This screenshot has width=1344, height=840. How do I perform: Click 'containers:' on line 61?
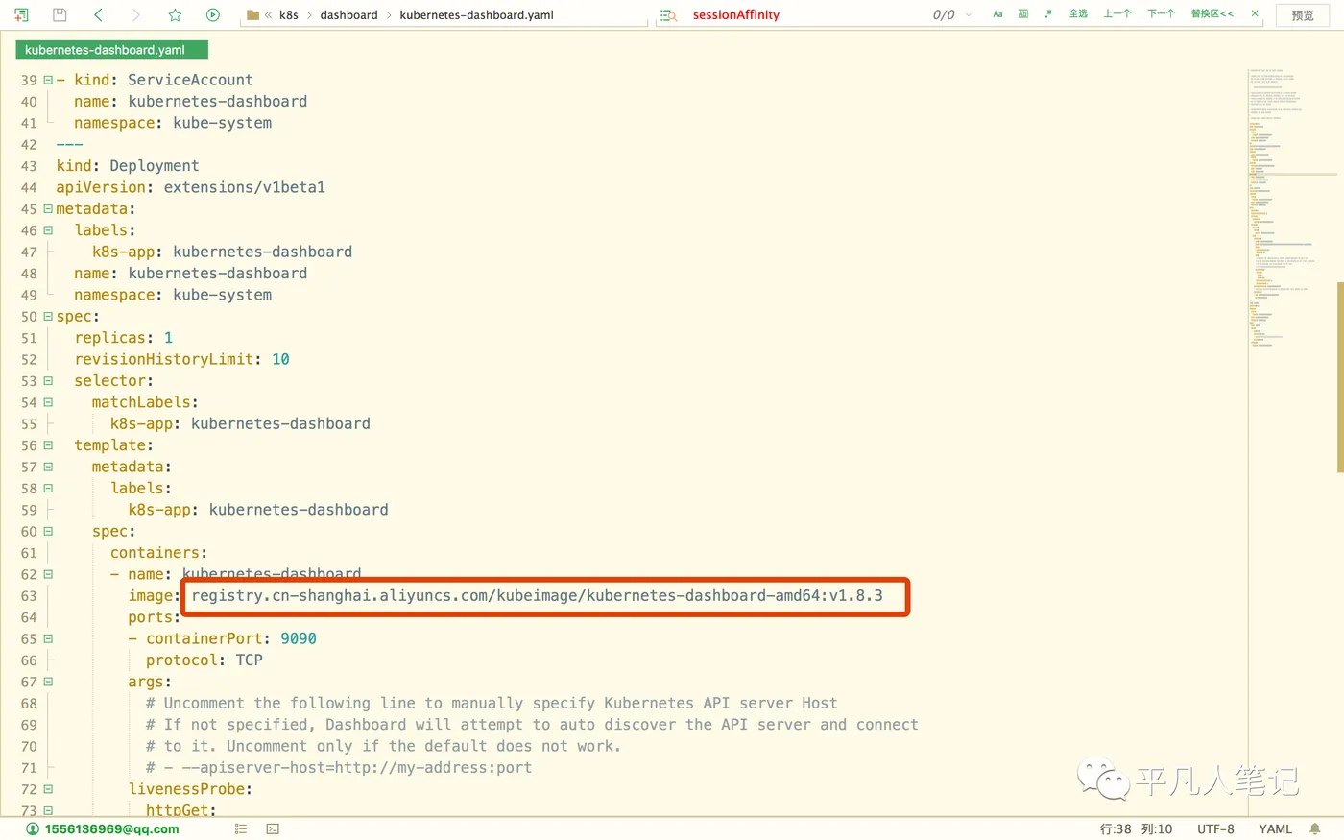[x=158, y=553]
